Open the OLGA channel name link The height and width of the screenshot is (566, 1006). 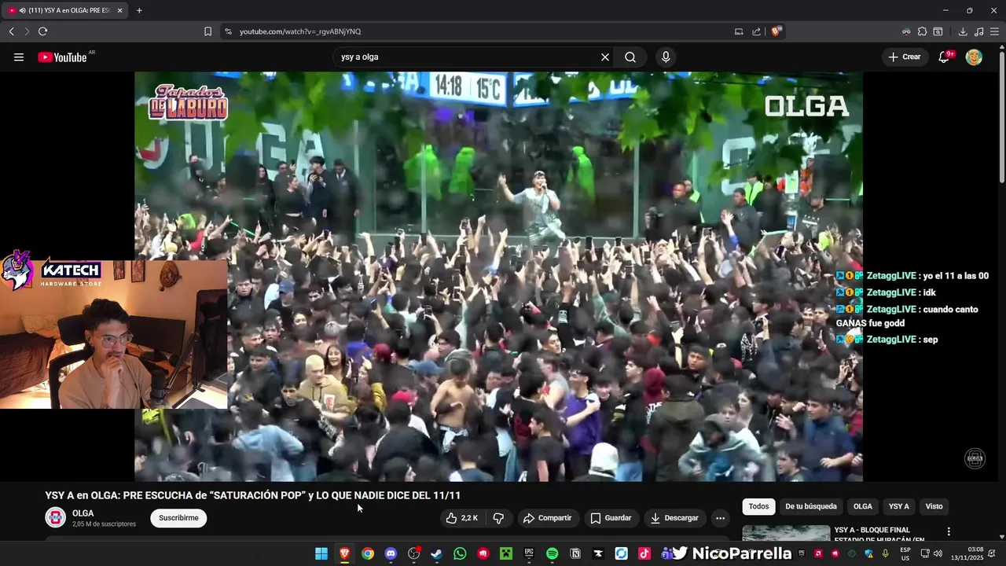coord(83,513)
